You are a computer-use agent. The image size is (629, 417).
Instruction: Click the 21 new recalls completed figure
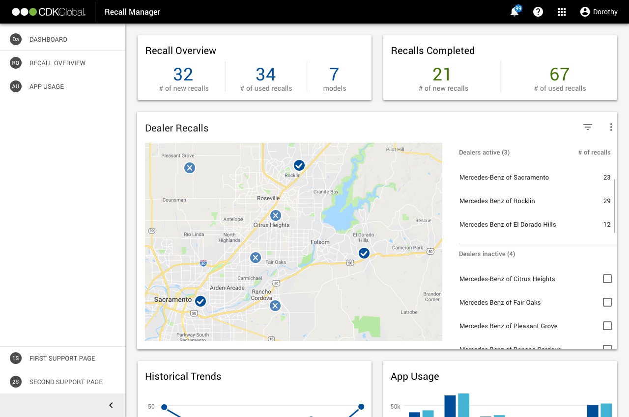click(442, 75)
